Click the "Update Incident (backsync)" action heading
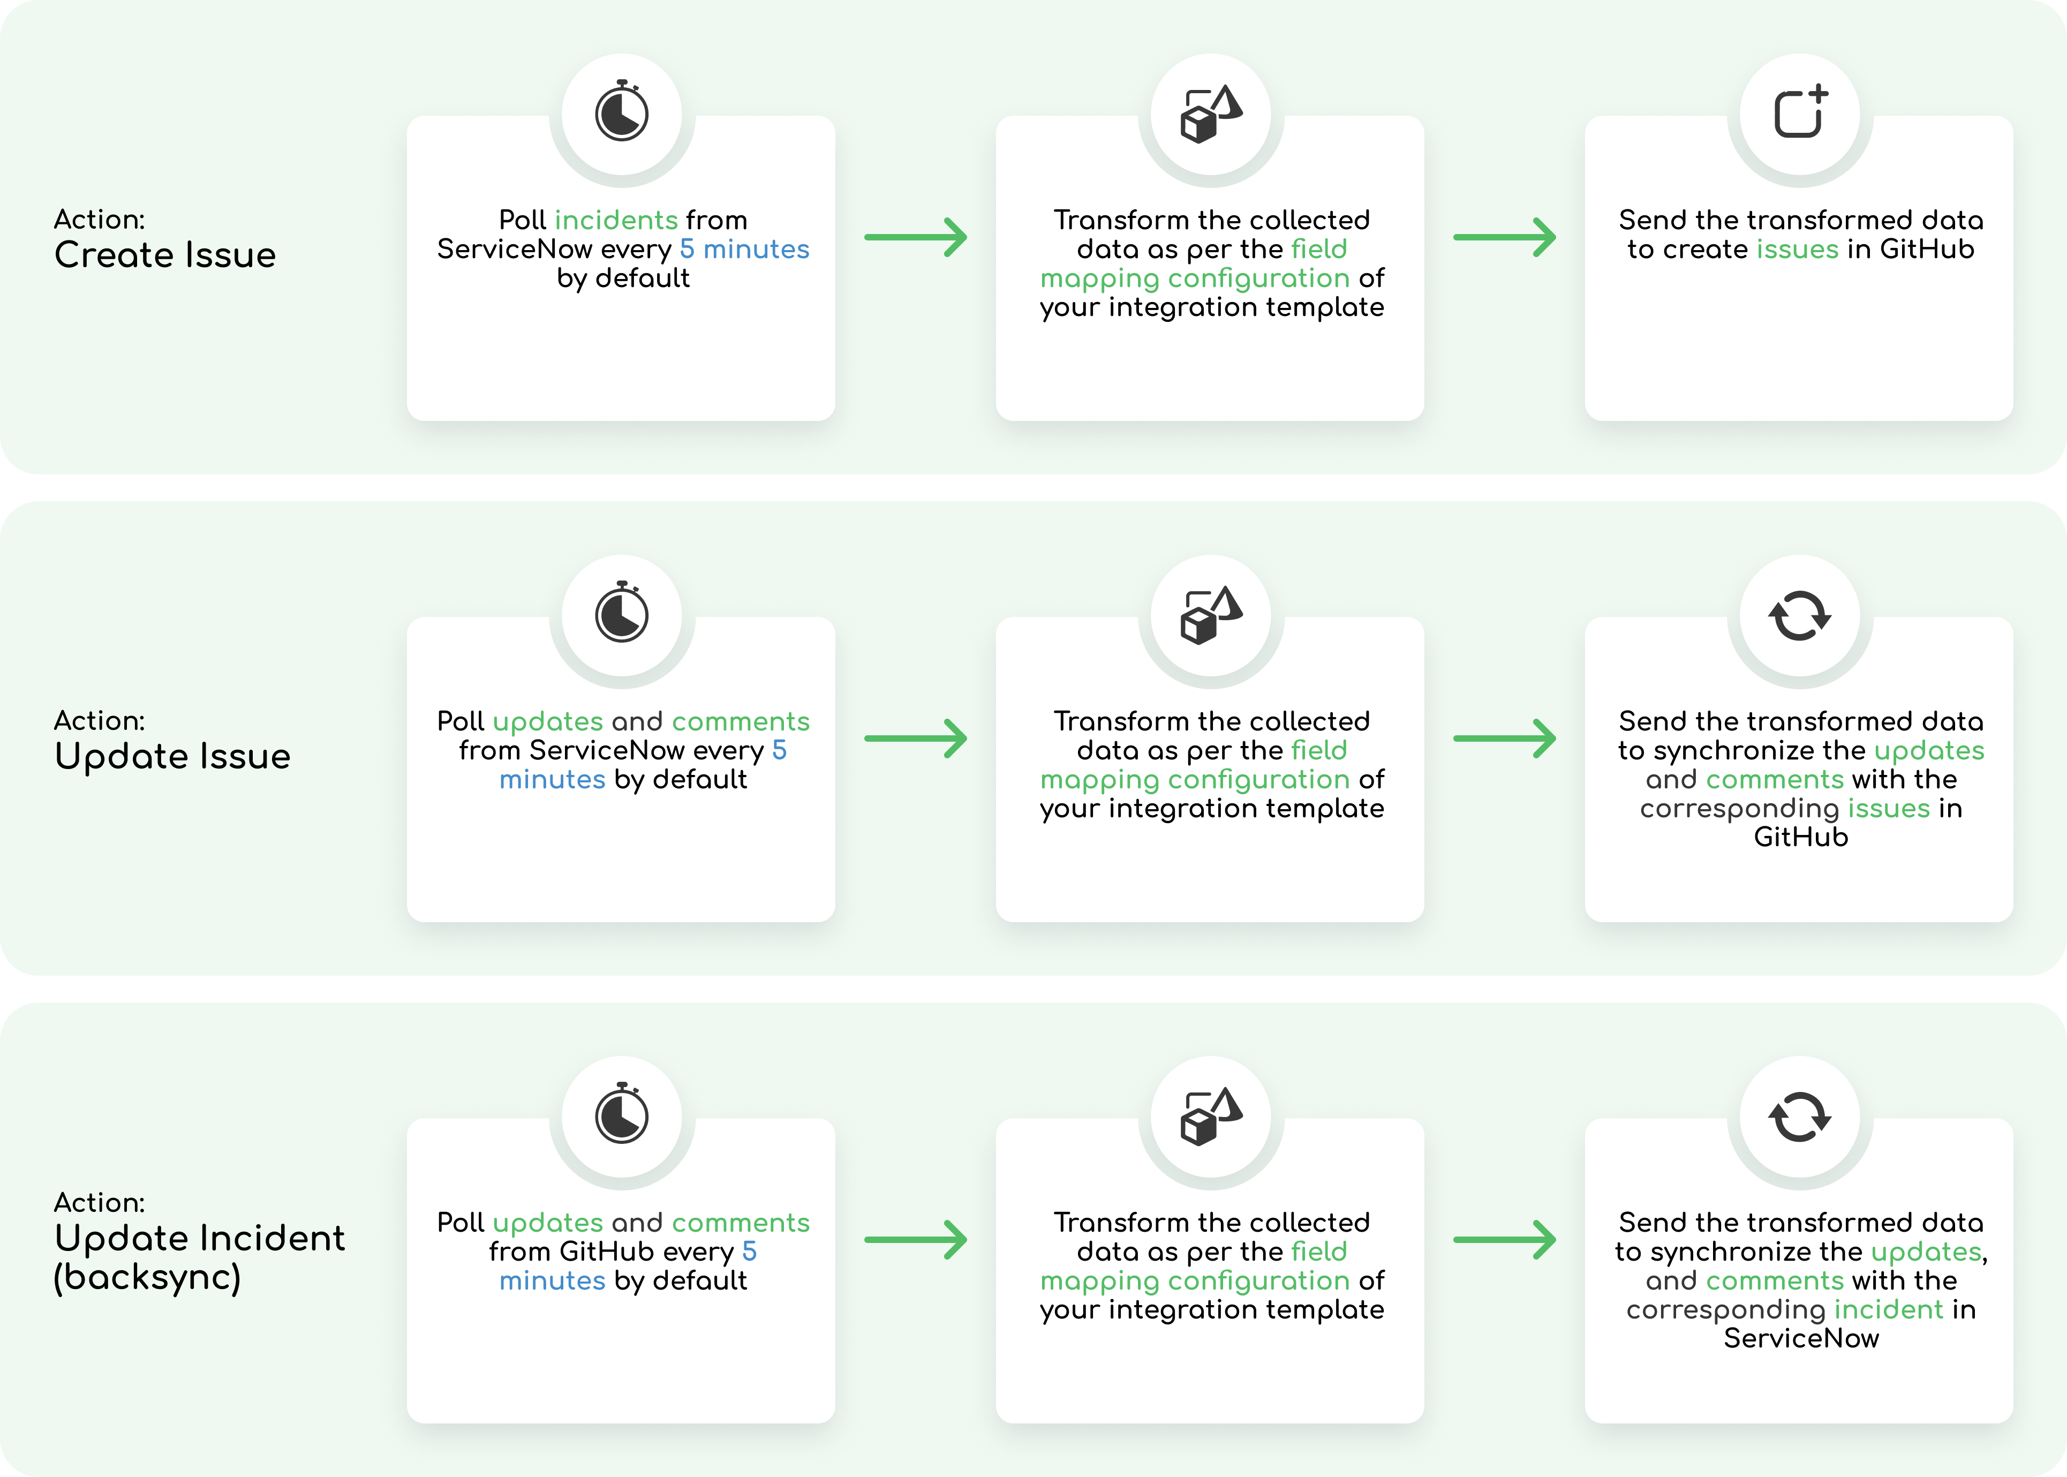 [x=199, y=1257]
